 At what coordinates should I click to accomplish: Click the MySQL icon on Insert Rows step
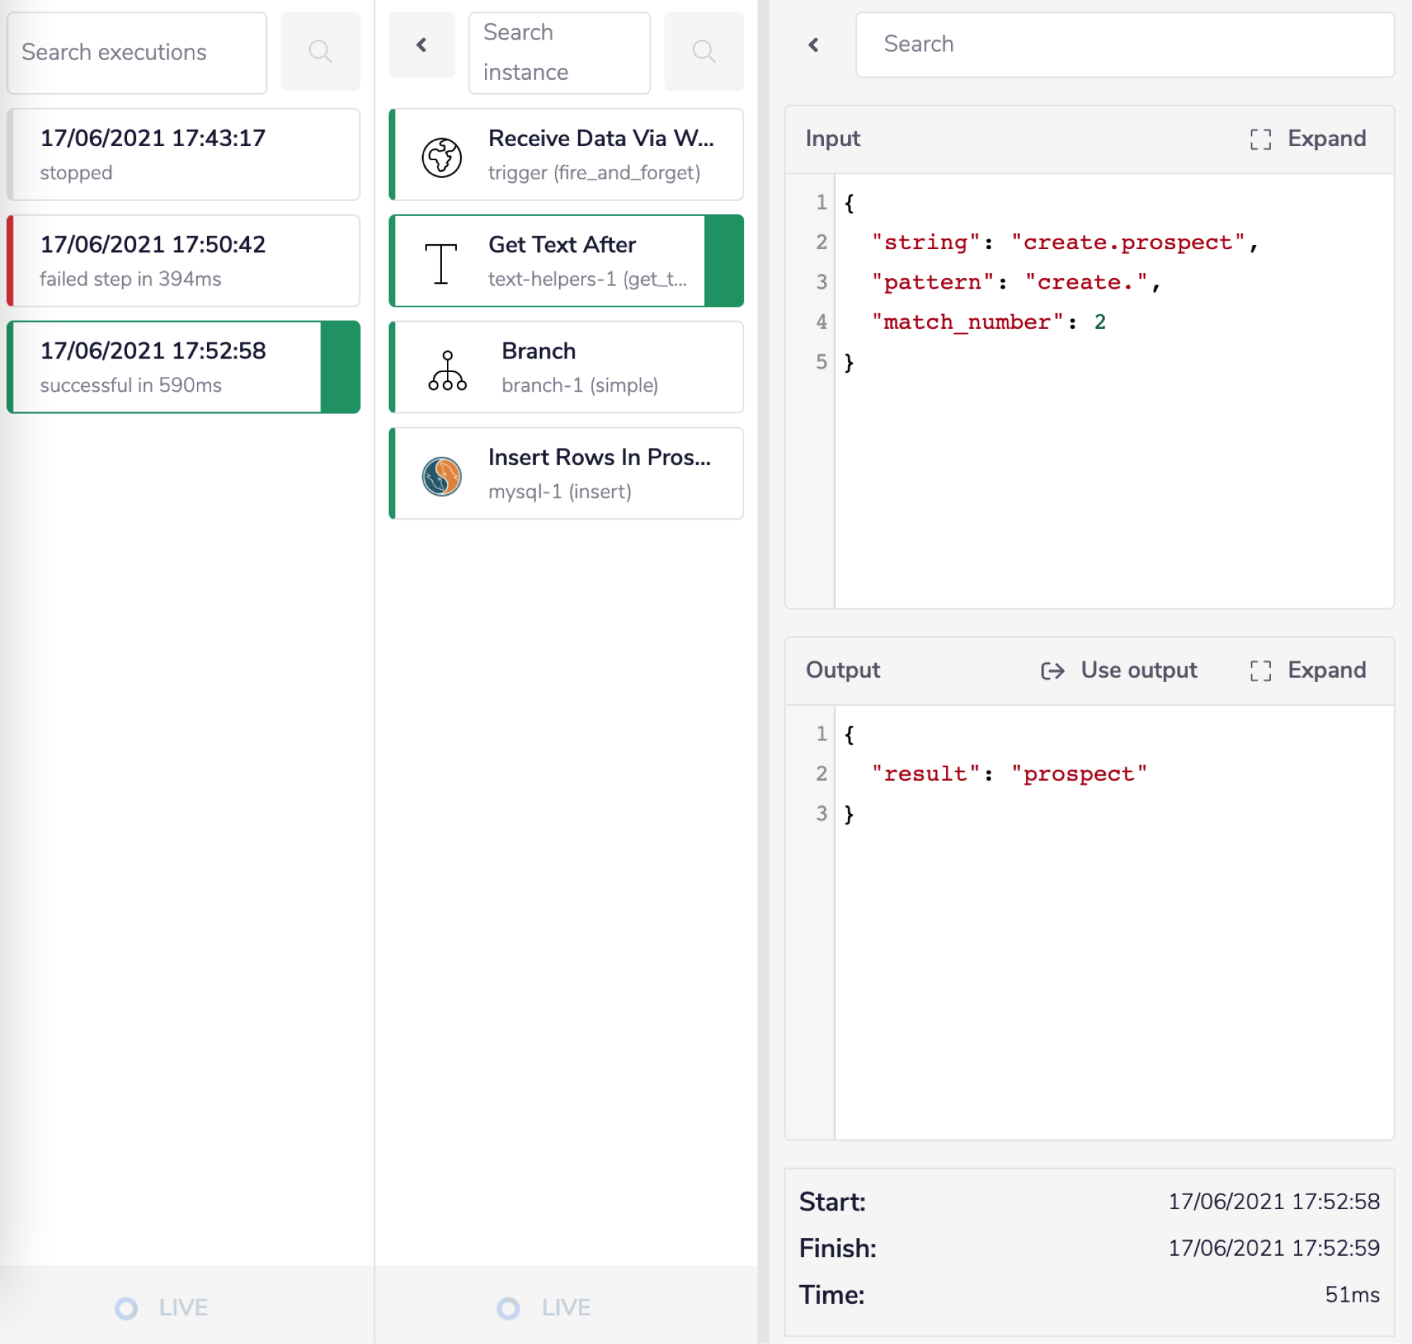(442, 473)
